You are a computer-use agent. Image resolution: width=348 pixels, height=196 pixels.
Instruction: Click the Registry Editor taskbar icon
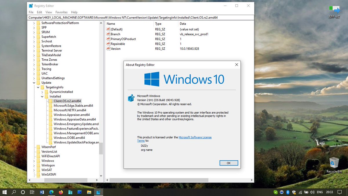pyautogui.click(x=98, y=192)
